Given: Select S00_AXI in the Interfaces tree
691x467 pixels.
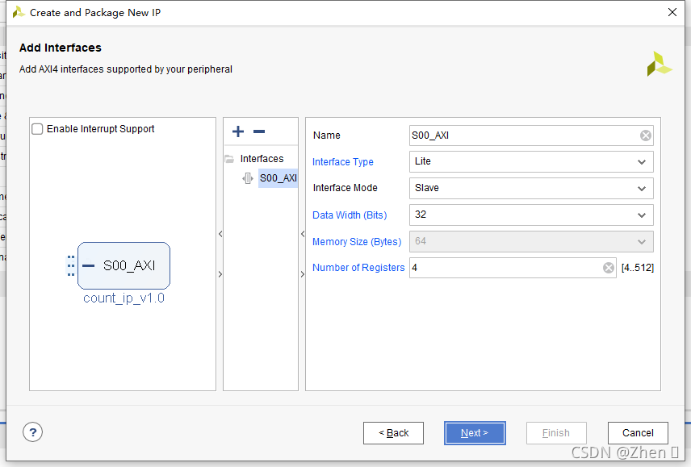Looking at the screenshot, I should (x=278, y=178).
